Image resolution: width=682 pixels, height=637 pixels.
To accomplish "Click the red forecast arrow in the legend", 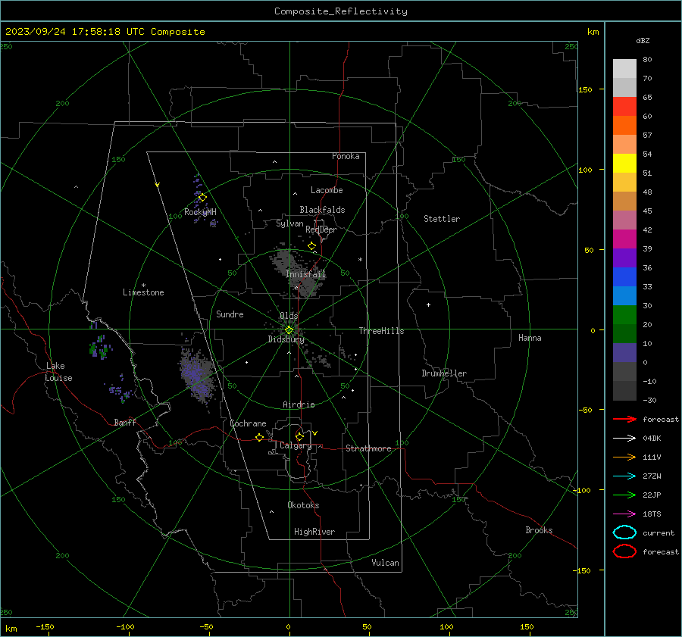I will click(624, 419).
